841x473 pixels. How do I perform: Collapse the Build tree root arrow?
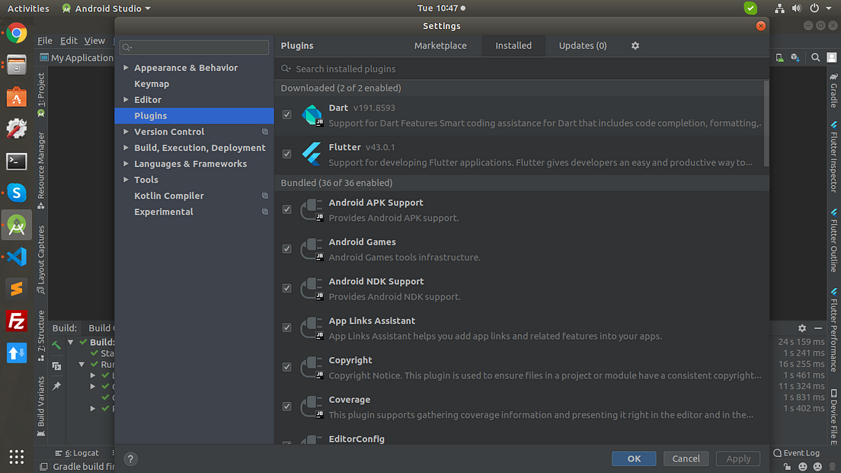click(70, 342)
